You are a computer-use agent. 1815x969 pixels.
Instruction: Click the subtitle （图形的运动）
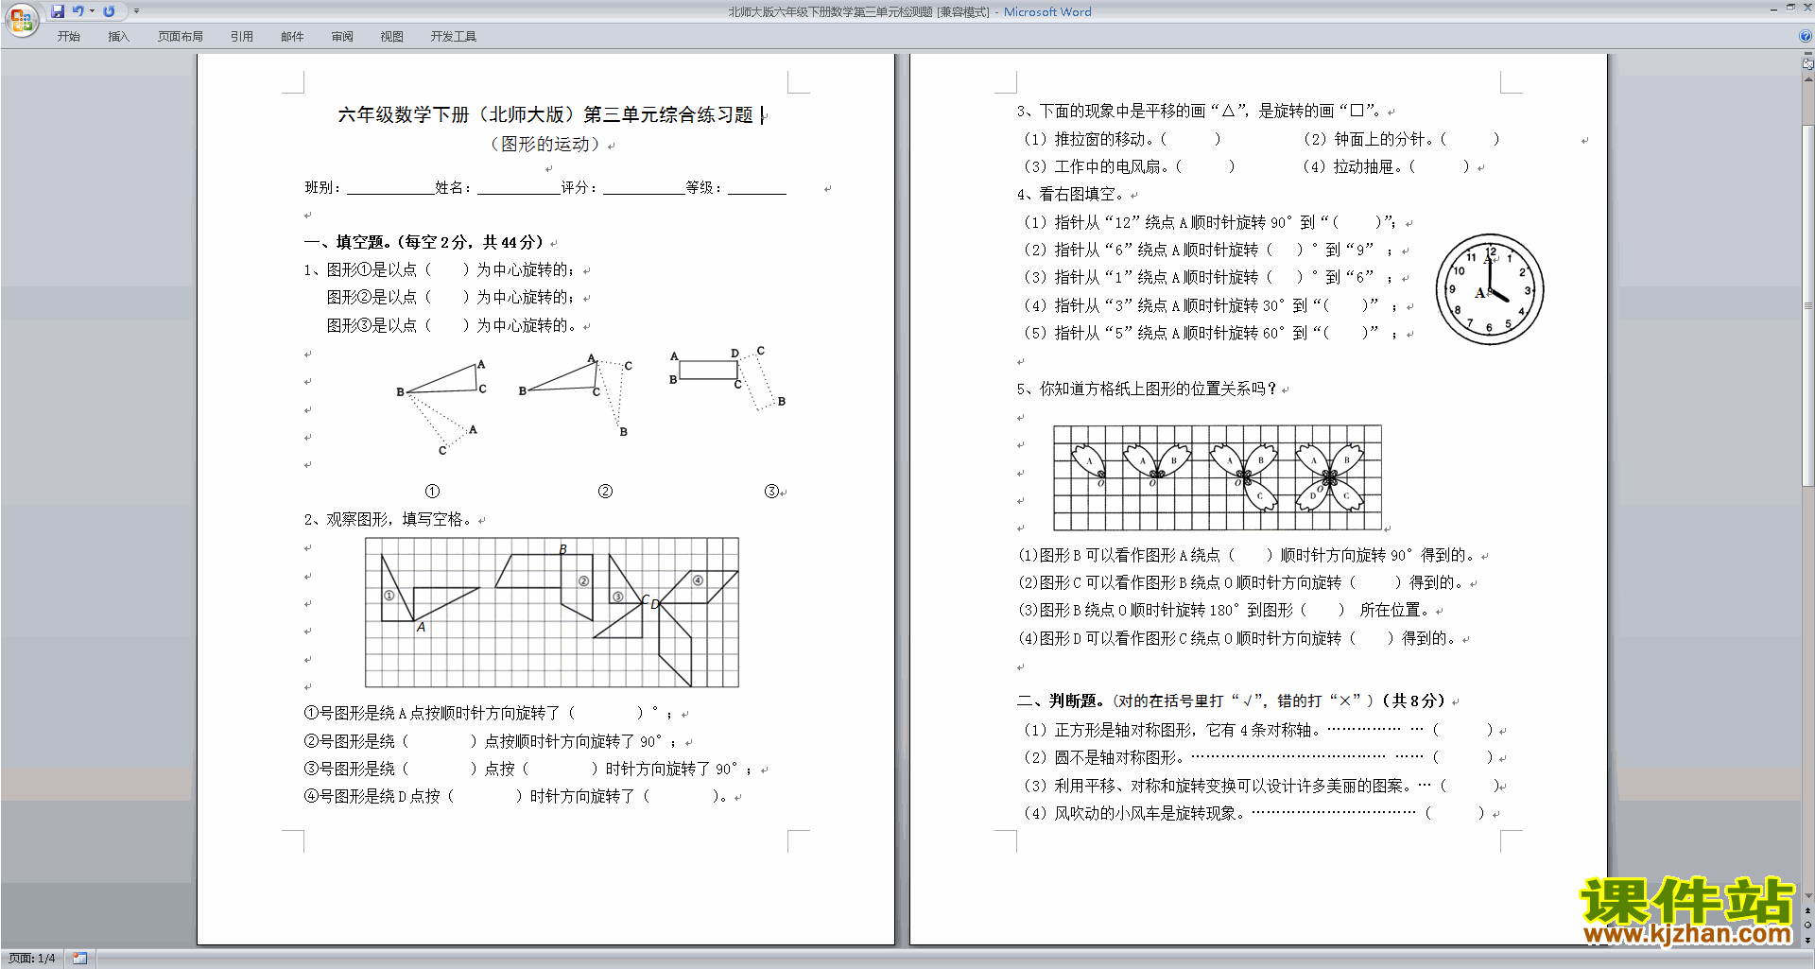point(544,144)
